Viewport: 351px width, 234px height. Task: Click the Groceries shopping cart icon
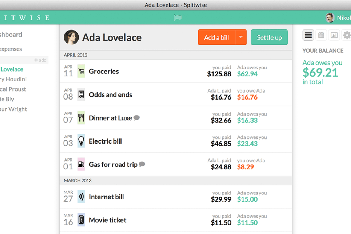pyautogui.click(x=81, y=71)
